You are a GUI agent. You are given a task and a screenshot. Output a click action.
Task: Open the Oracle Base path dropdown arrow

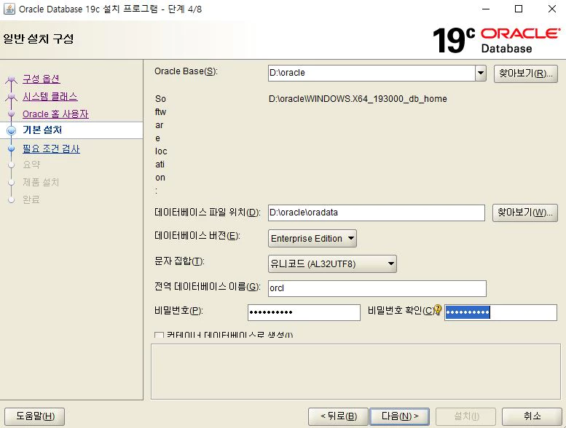480,73
